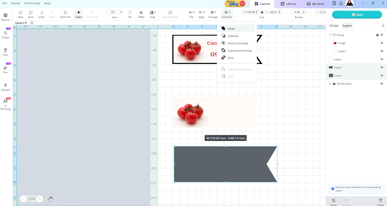The width and height of the screenshot is (387, 206).
Task: Open the Upload panel
Action: pyautogui.click(x=6, y=87)
